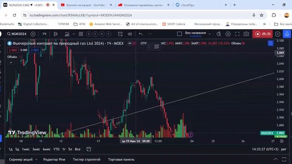Open quick search tool
This screenshot has height=164, width=292.
click(219, 34)
